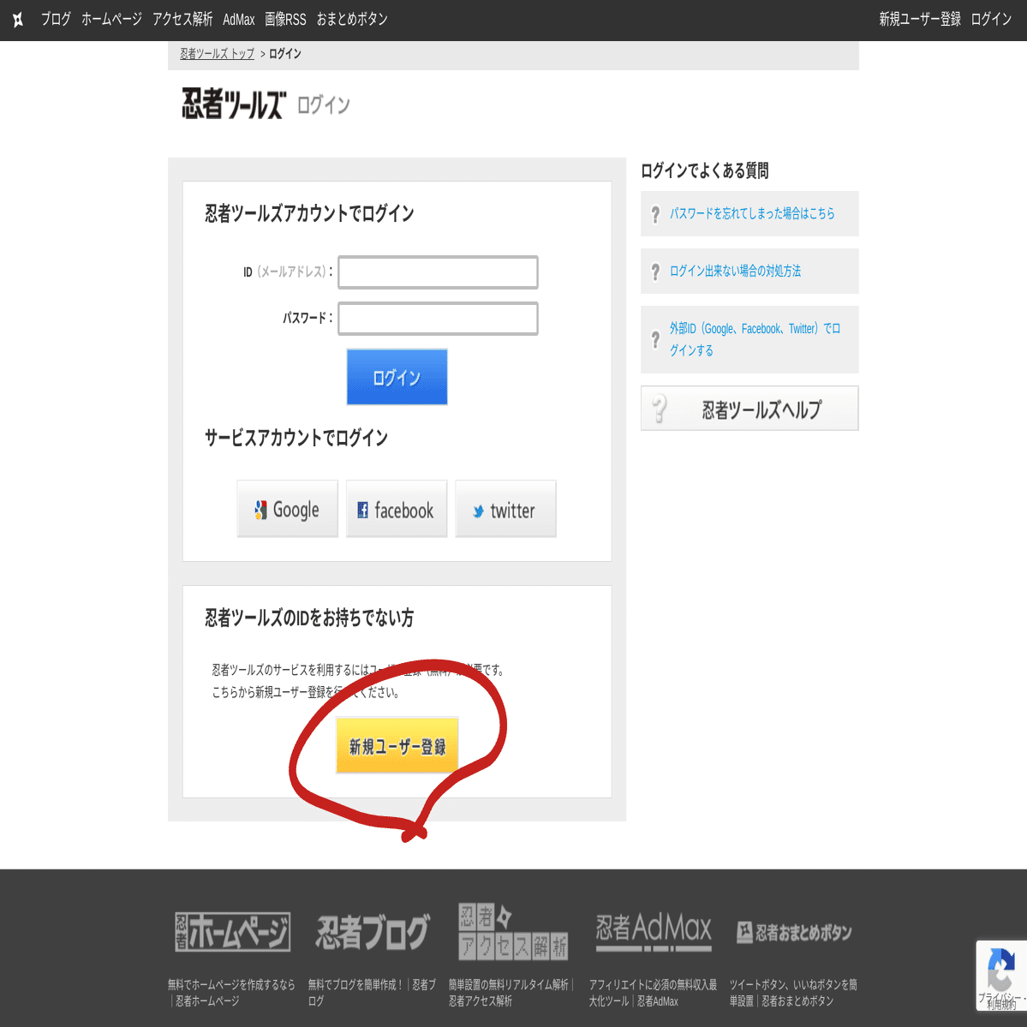Click the 忍者アクセス解析 footer logo
The image size is (1027, 1027).
pyautogui.click(x=513, y=931)
